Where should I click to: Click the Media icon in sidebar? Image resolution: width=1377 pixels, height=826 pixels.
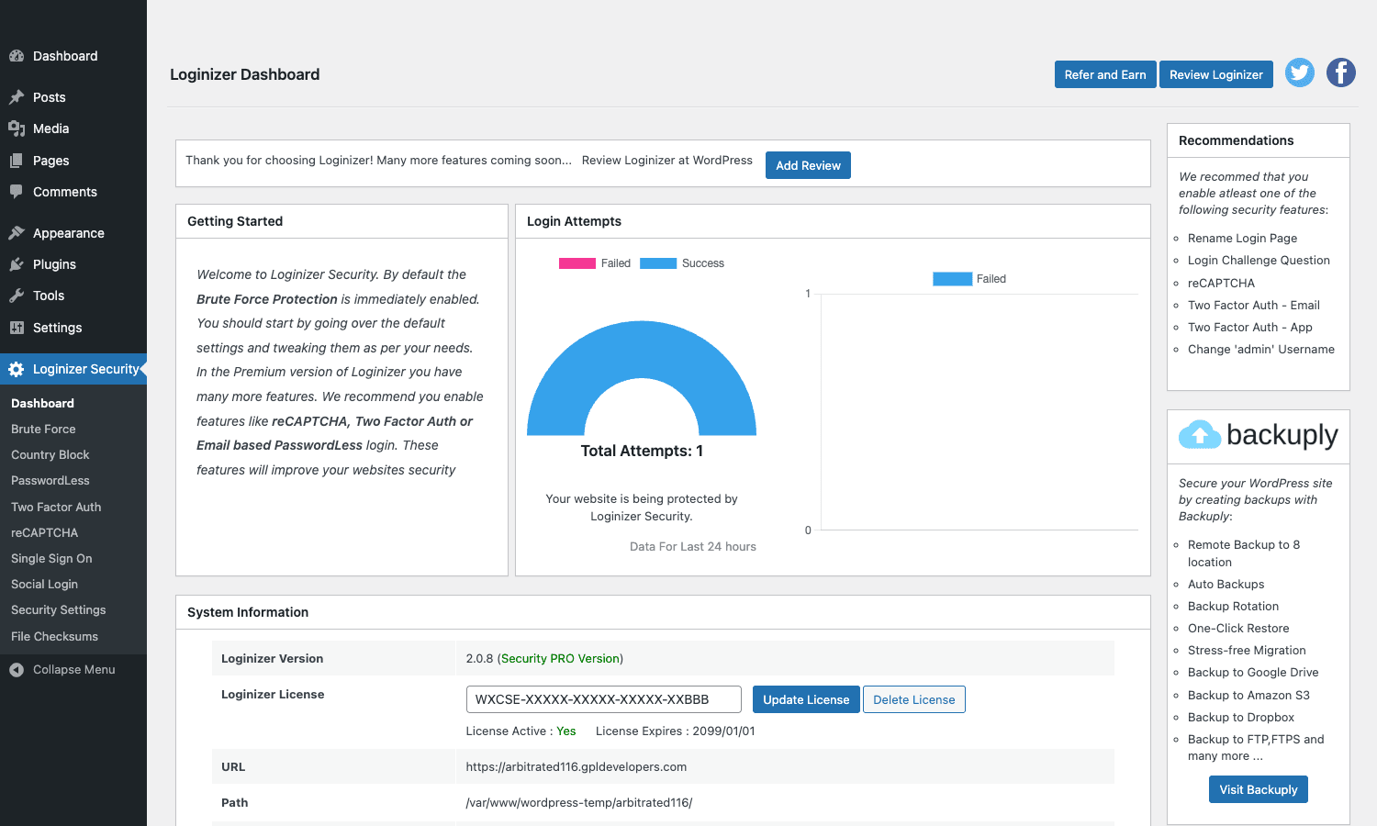point(17,128)
